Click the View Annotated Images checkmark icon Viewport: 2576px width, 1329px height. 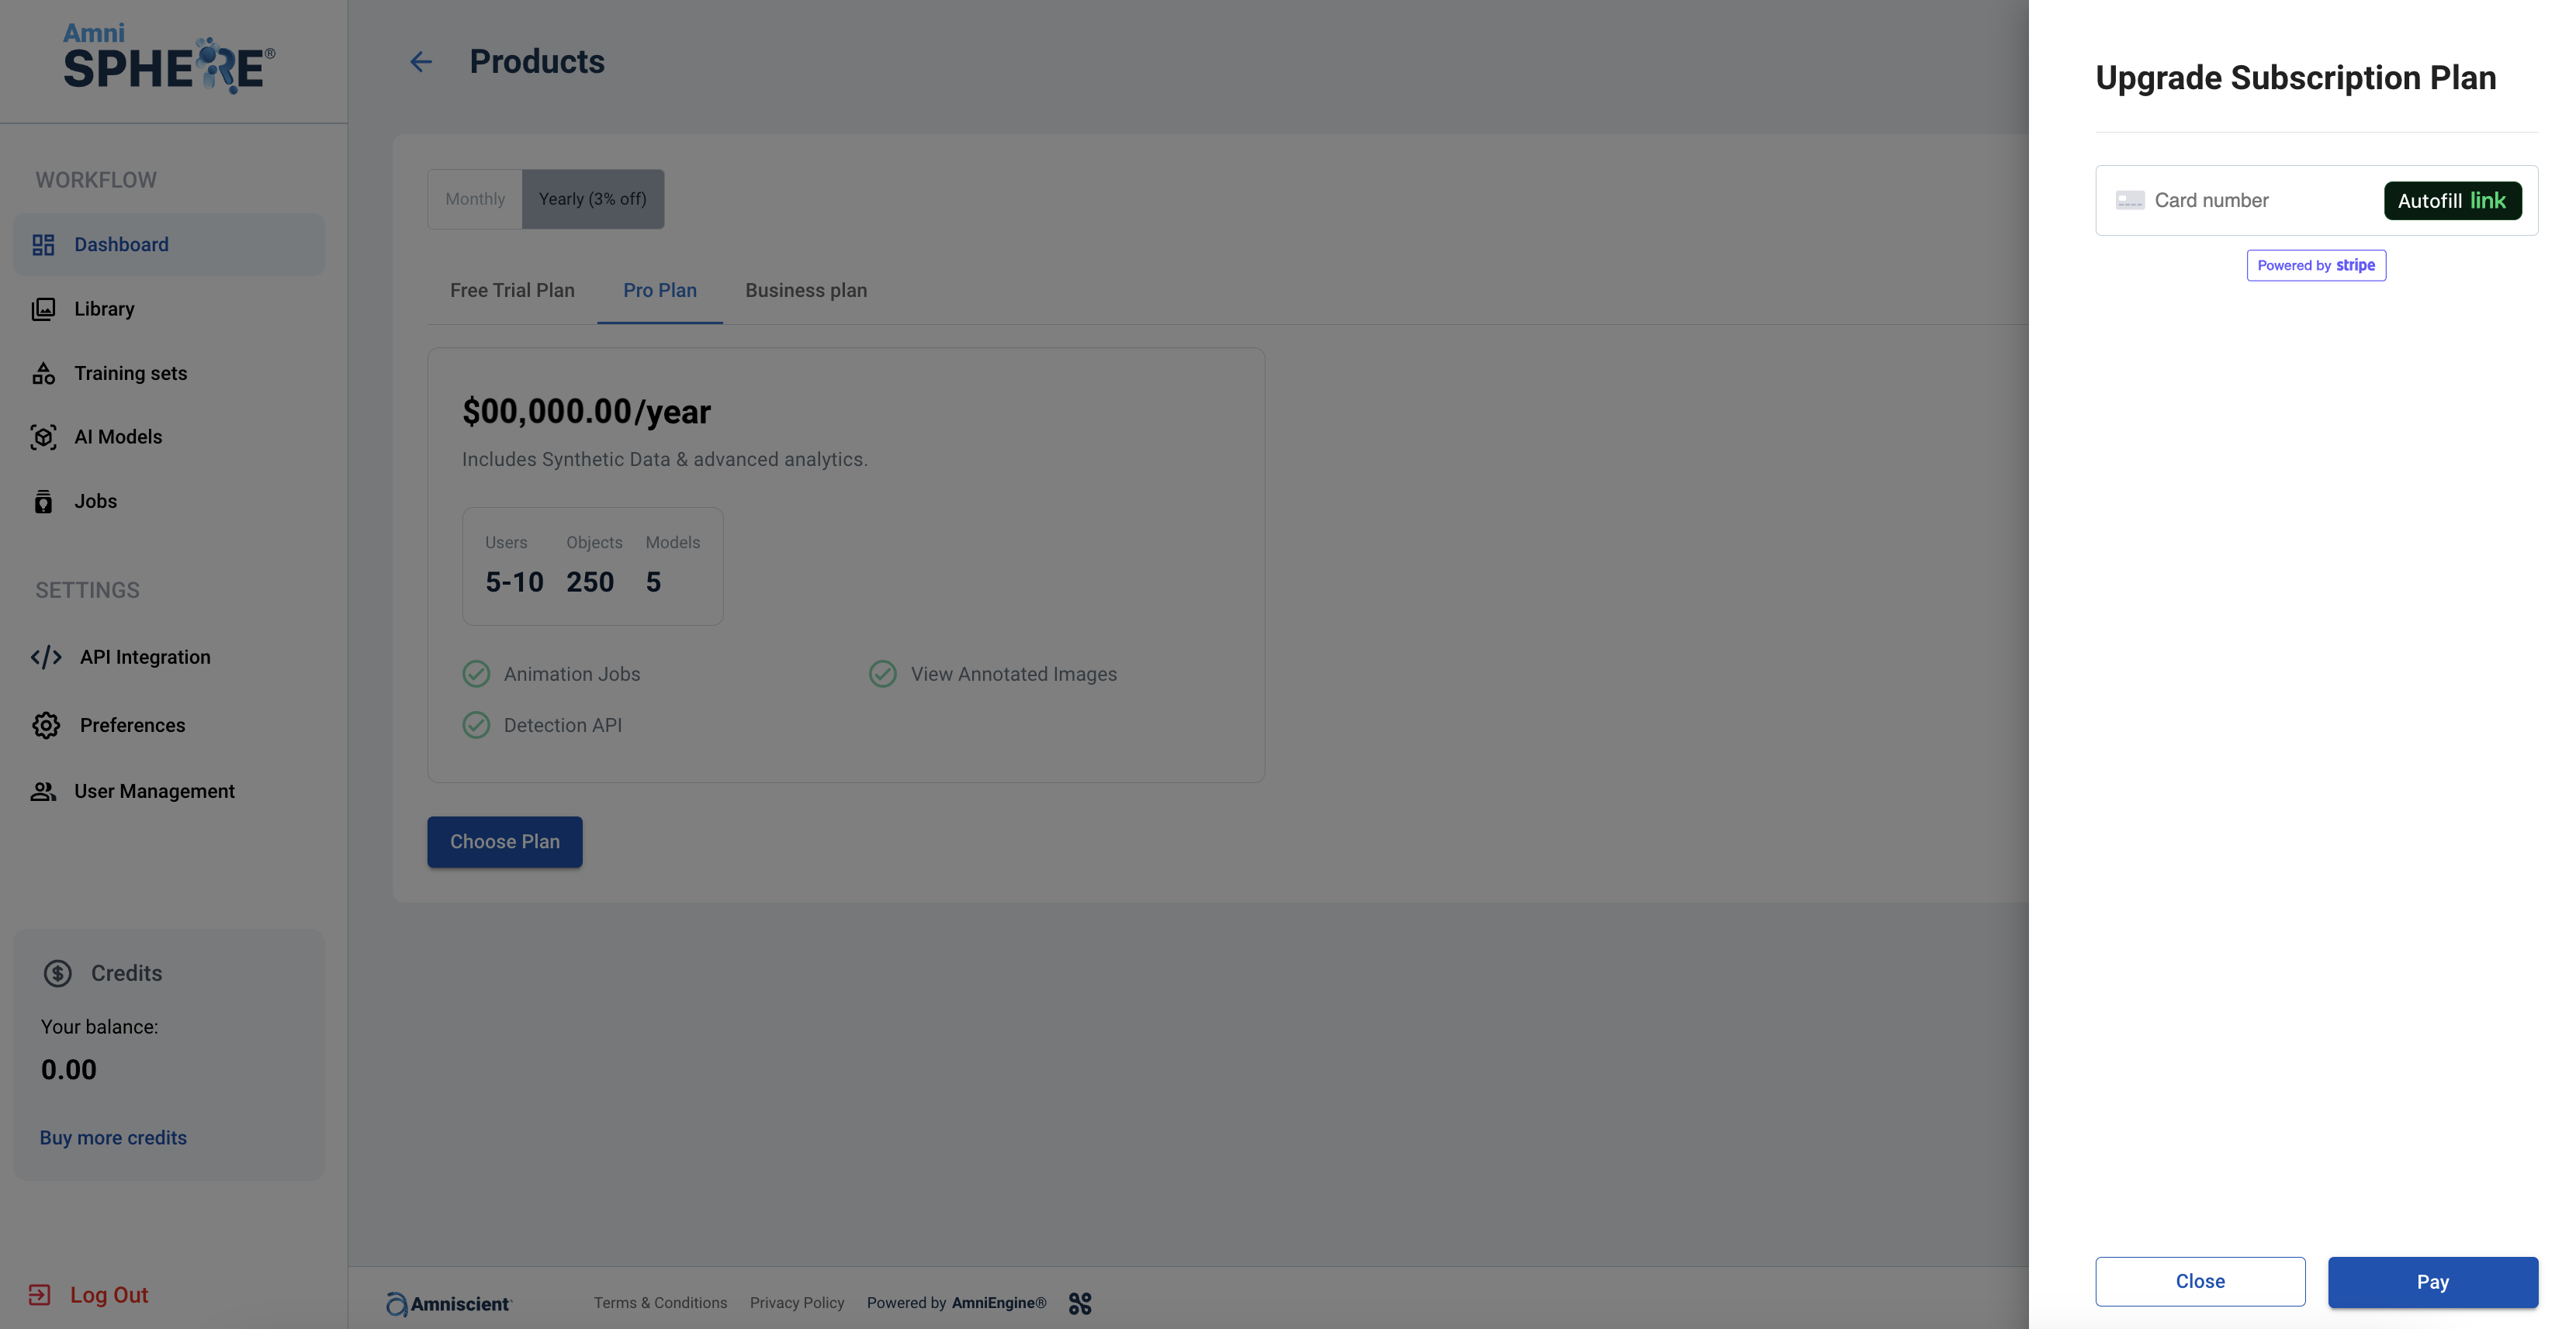point(882,675)
